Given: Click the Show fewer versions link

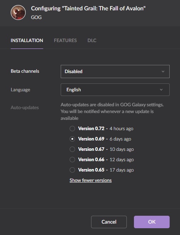Looking at the screenshot, I should (90, 180).
